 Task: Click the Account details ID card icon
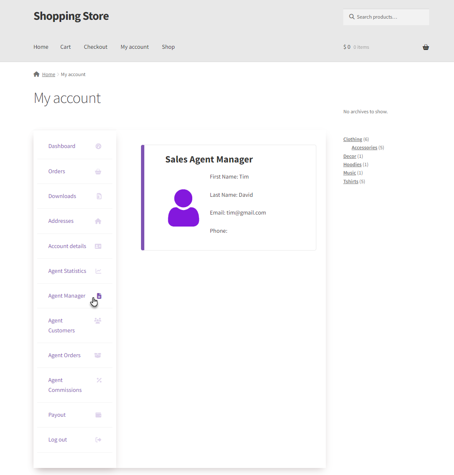pyautogui.click(x=98, y=246)
